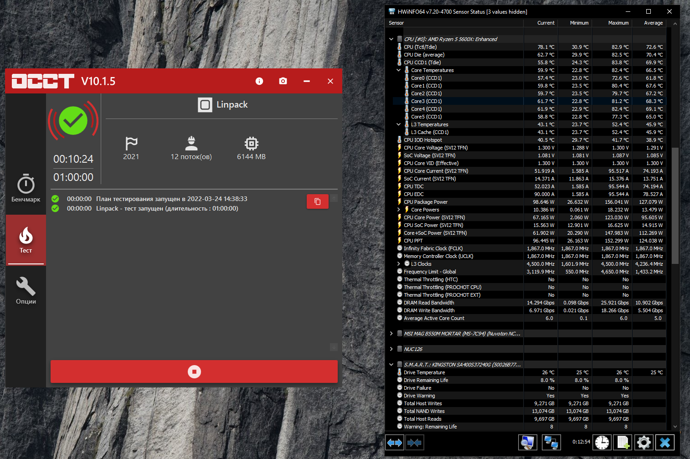Click the Average column header
The width and height of the screenshot is (690, 459).
coord(649,23)
